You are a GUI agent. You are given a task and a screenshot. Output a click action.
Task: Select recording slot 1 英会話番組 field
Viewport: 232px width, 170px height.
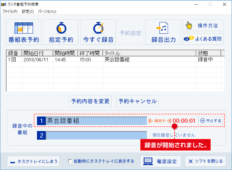point(96,121)
